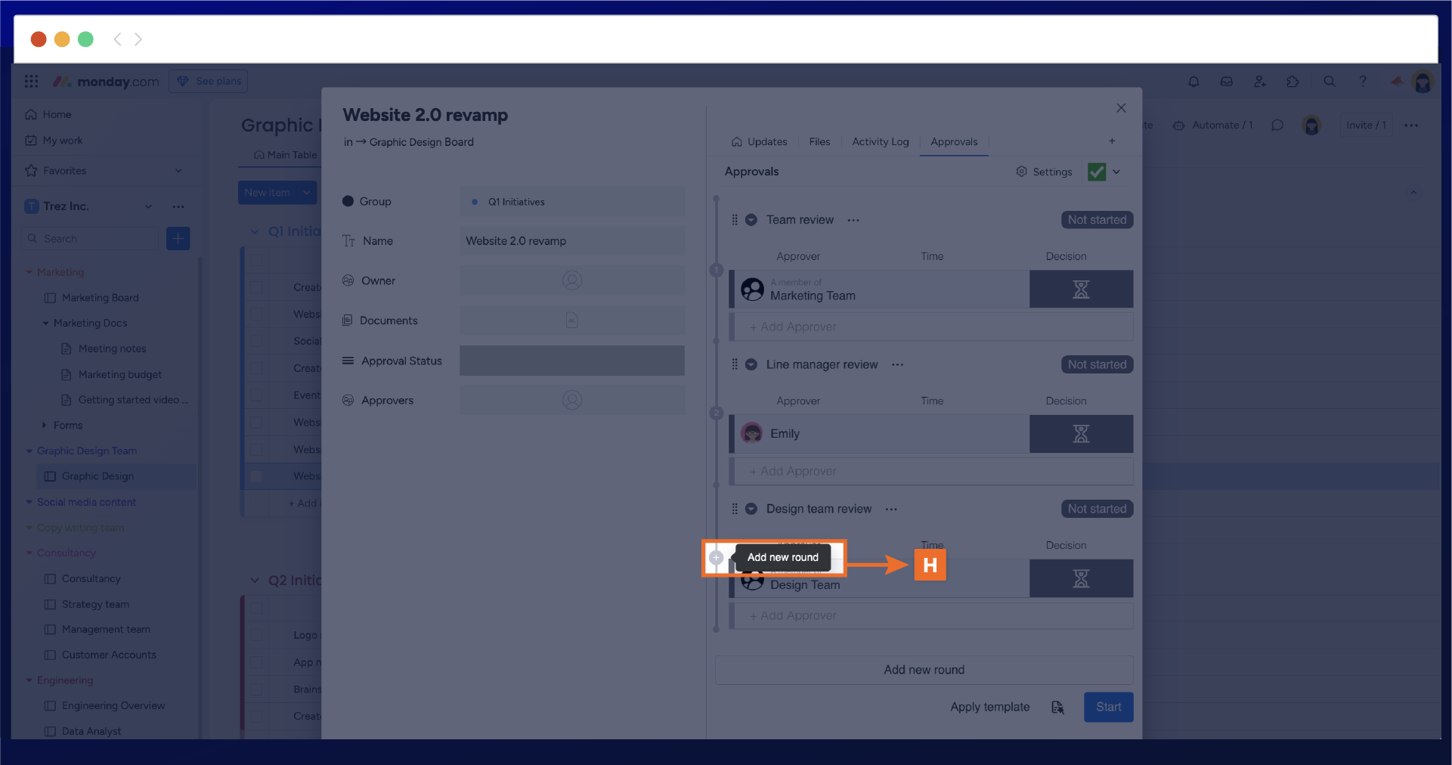Toggle the green approval checkmark box

click(1097, 172)
